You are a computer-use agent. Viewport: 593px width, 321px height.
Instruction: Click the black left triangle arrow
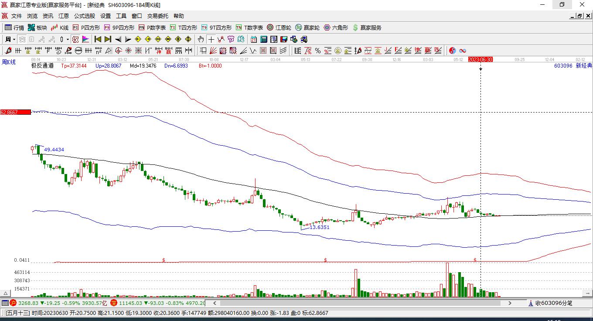[x=118, y=39]
